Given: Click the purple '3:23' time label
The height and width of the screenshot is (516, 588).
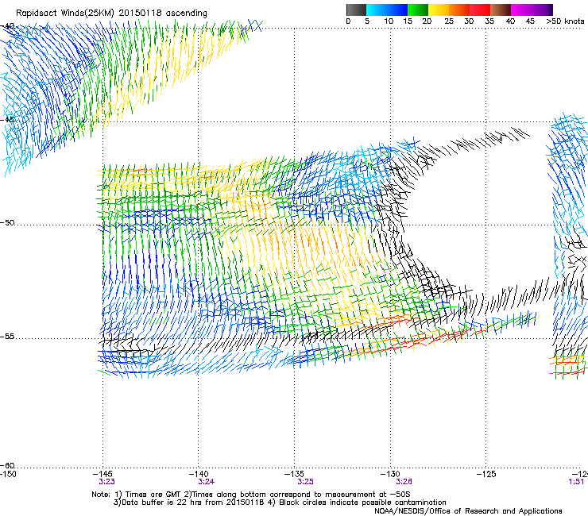Looking at the screenshot, I should pyautogui.click(x=107, y=482).
